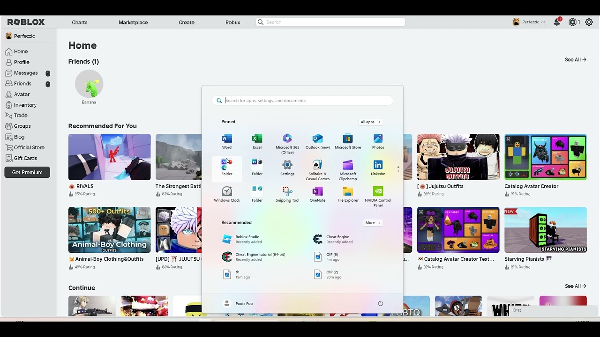Click See All next to Friends
The image size is (600, 337).
576,59
